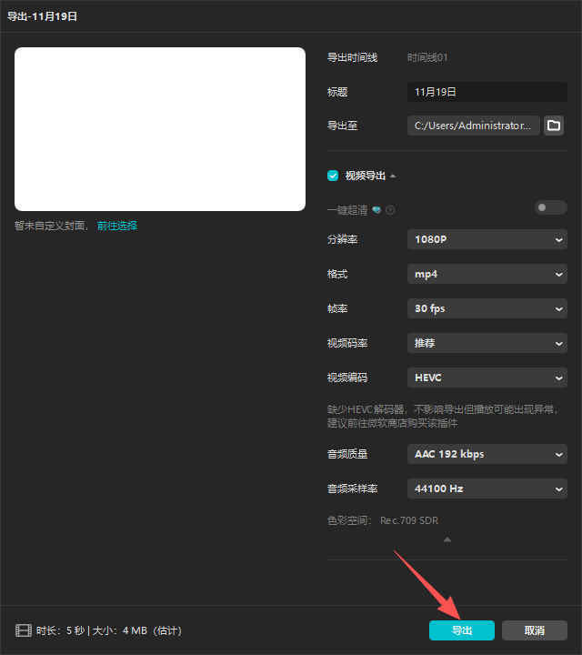Click the 前往选择 cover link

point(117,226)
